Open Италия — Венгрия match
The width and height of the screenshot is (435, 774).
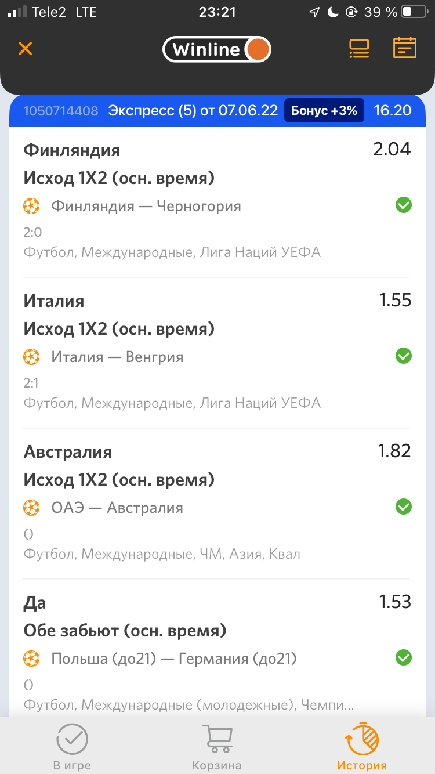click(x=117, y=357)
